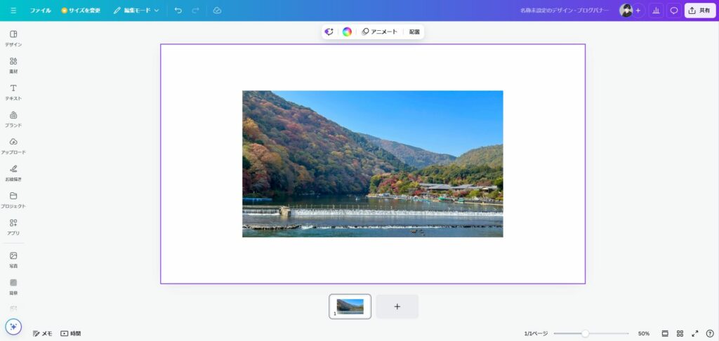Toggle the メモ (Notes) panel
The height and width of the screenshot is (341, 719).
coord(43,333)
